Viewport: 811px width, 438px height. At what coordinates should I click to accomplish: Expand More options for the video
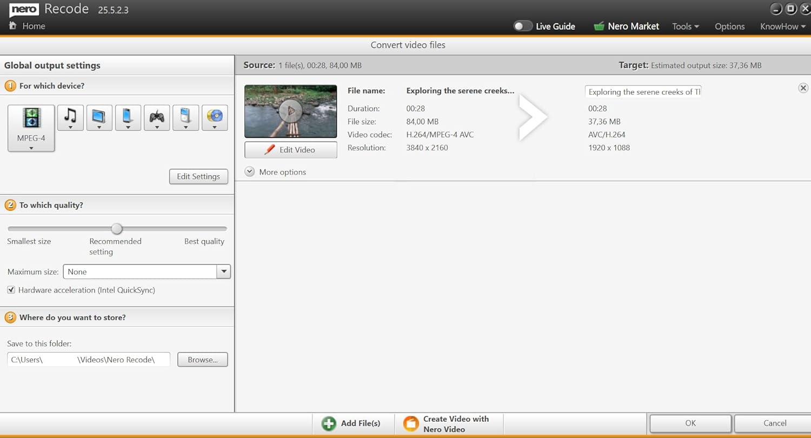click(276, 172)
